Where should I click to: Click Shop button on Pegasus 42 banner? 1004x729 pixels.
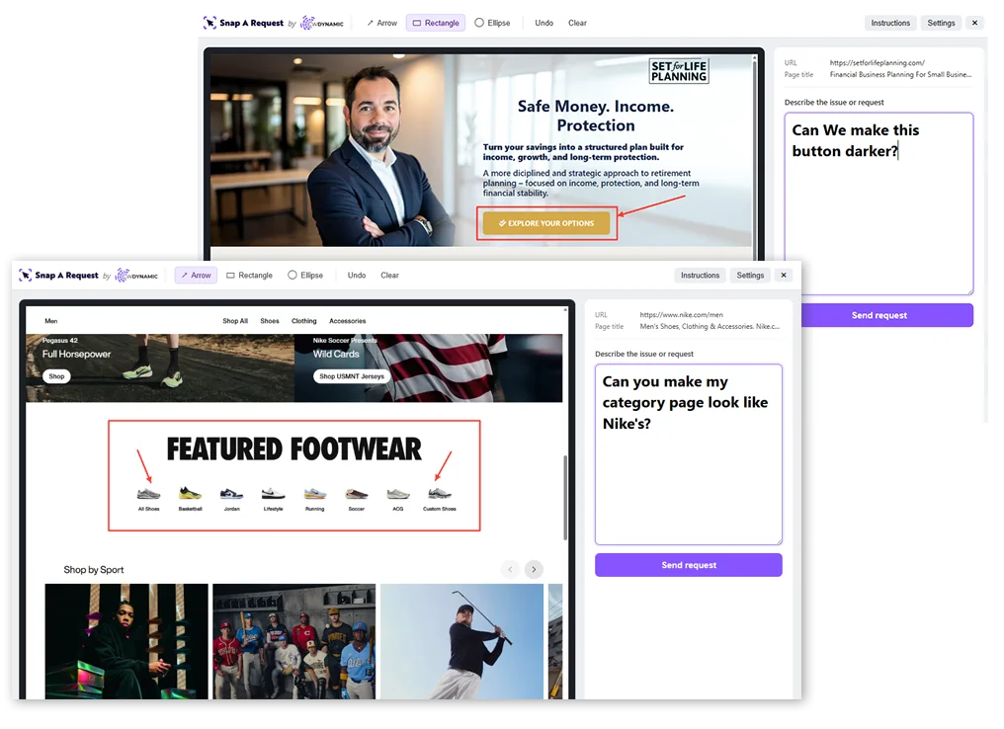point(56,376)
